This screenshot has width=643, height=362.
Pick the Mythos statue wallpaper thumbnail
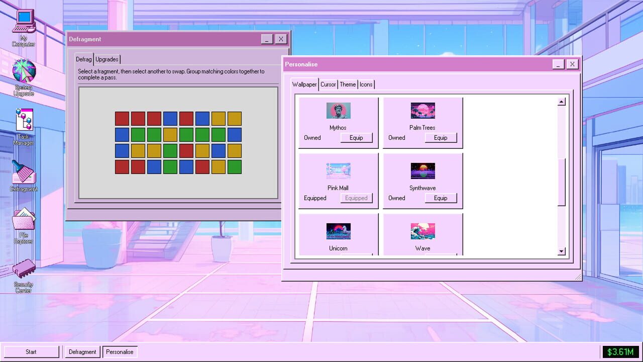(338, 111)
